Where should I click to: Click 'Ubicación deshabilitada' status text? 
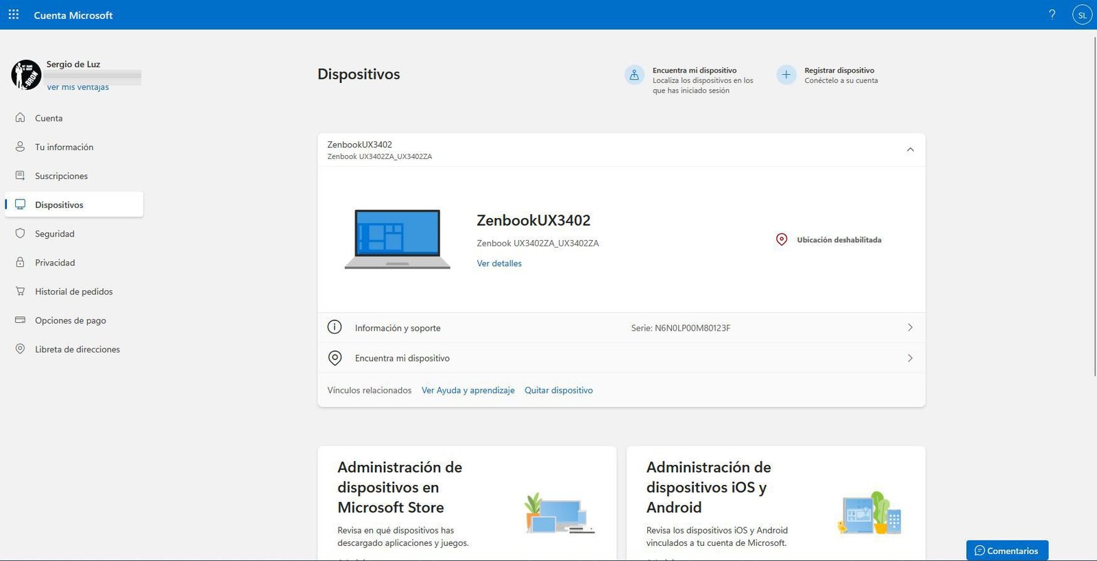(x=839, y=240)
